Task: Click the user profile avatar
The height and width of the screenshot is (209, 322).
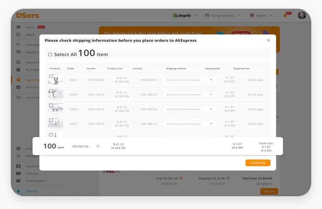Action: (302, 15)
